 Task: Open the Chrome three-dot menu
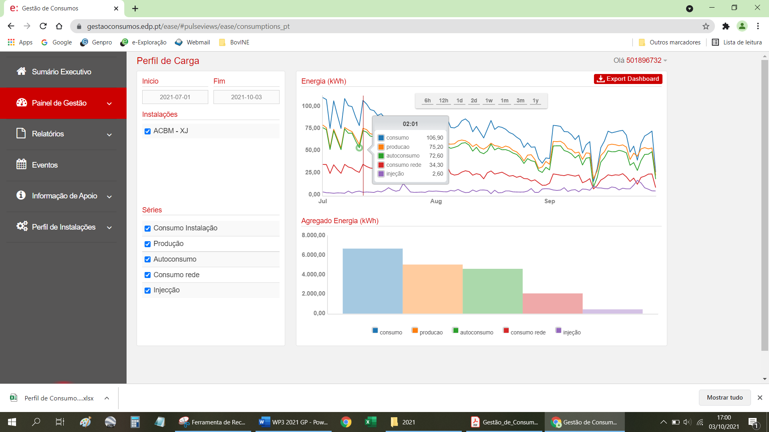pos(758,26)
